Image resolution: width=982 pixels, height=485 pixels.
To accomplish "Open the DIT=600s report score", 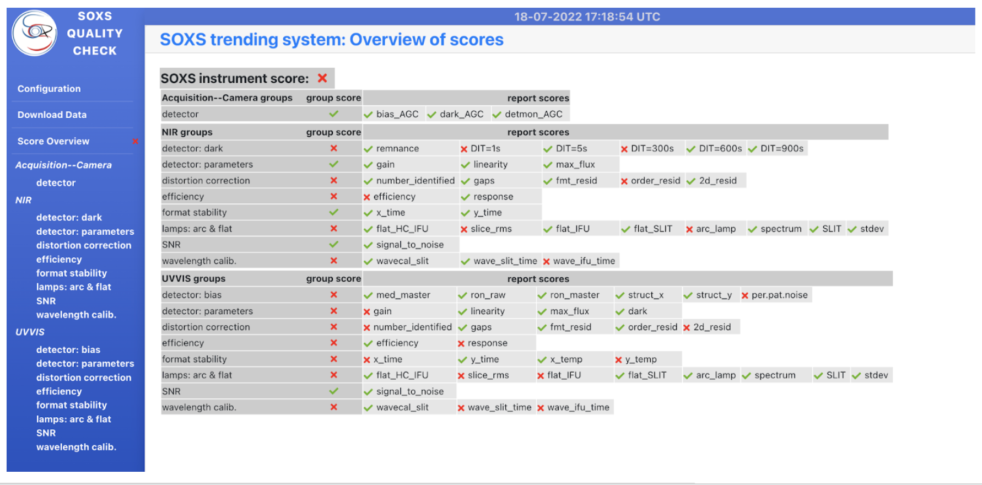I will click(x=720, y=148).
